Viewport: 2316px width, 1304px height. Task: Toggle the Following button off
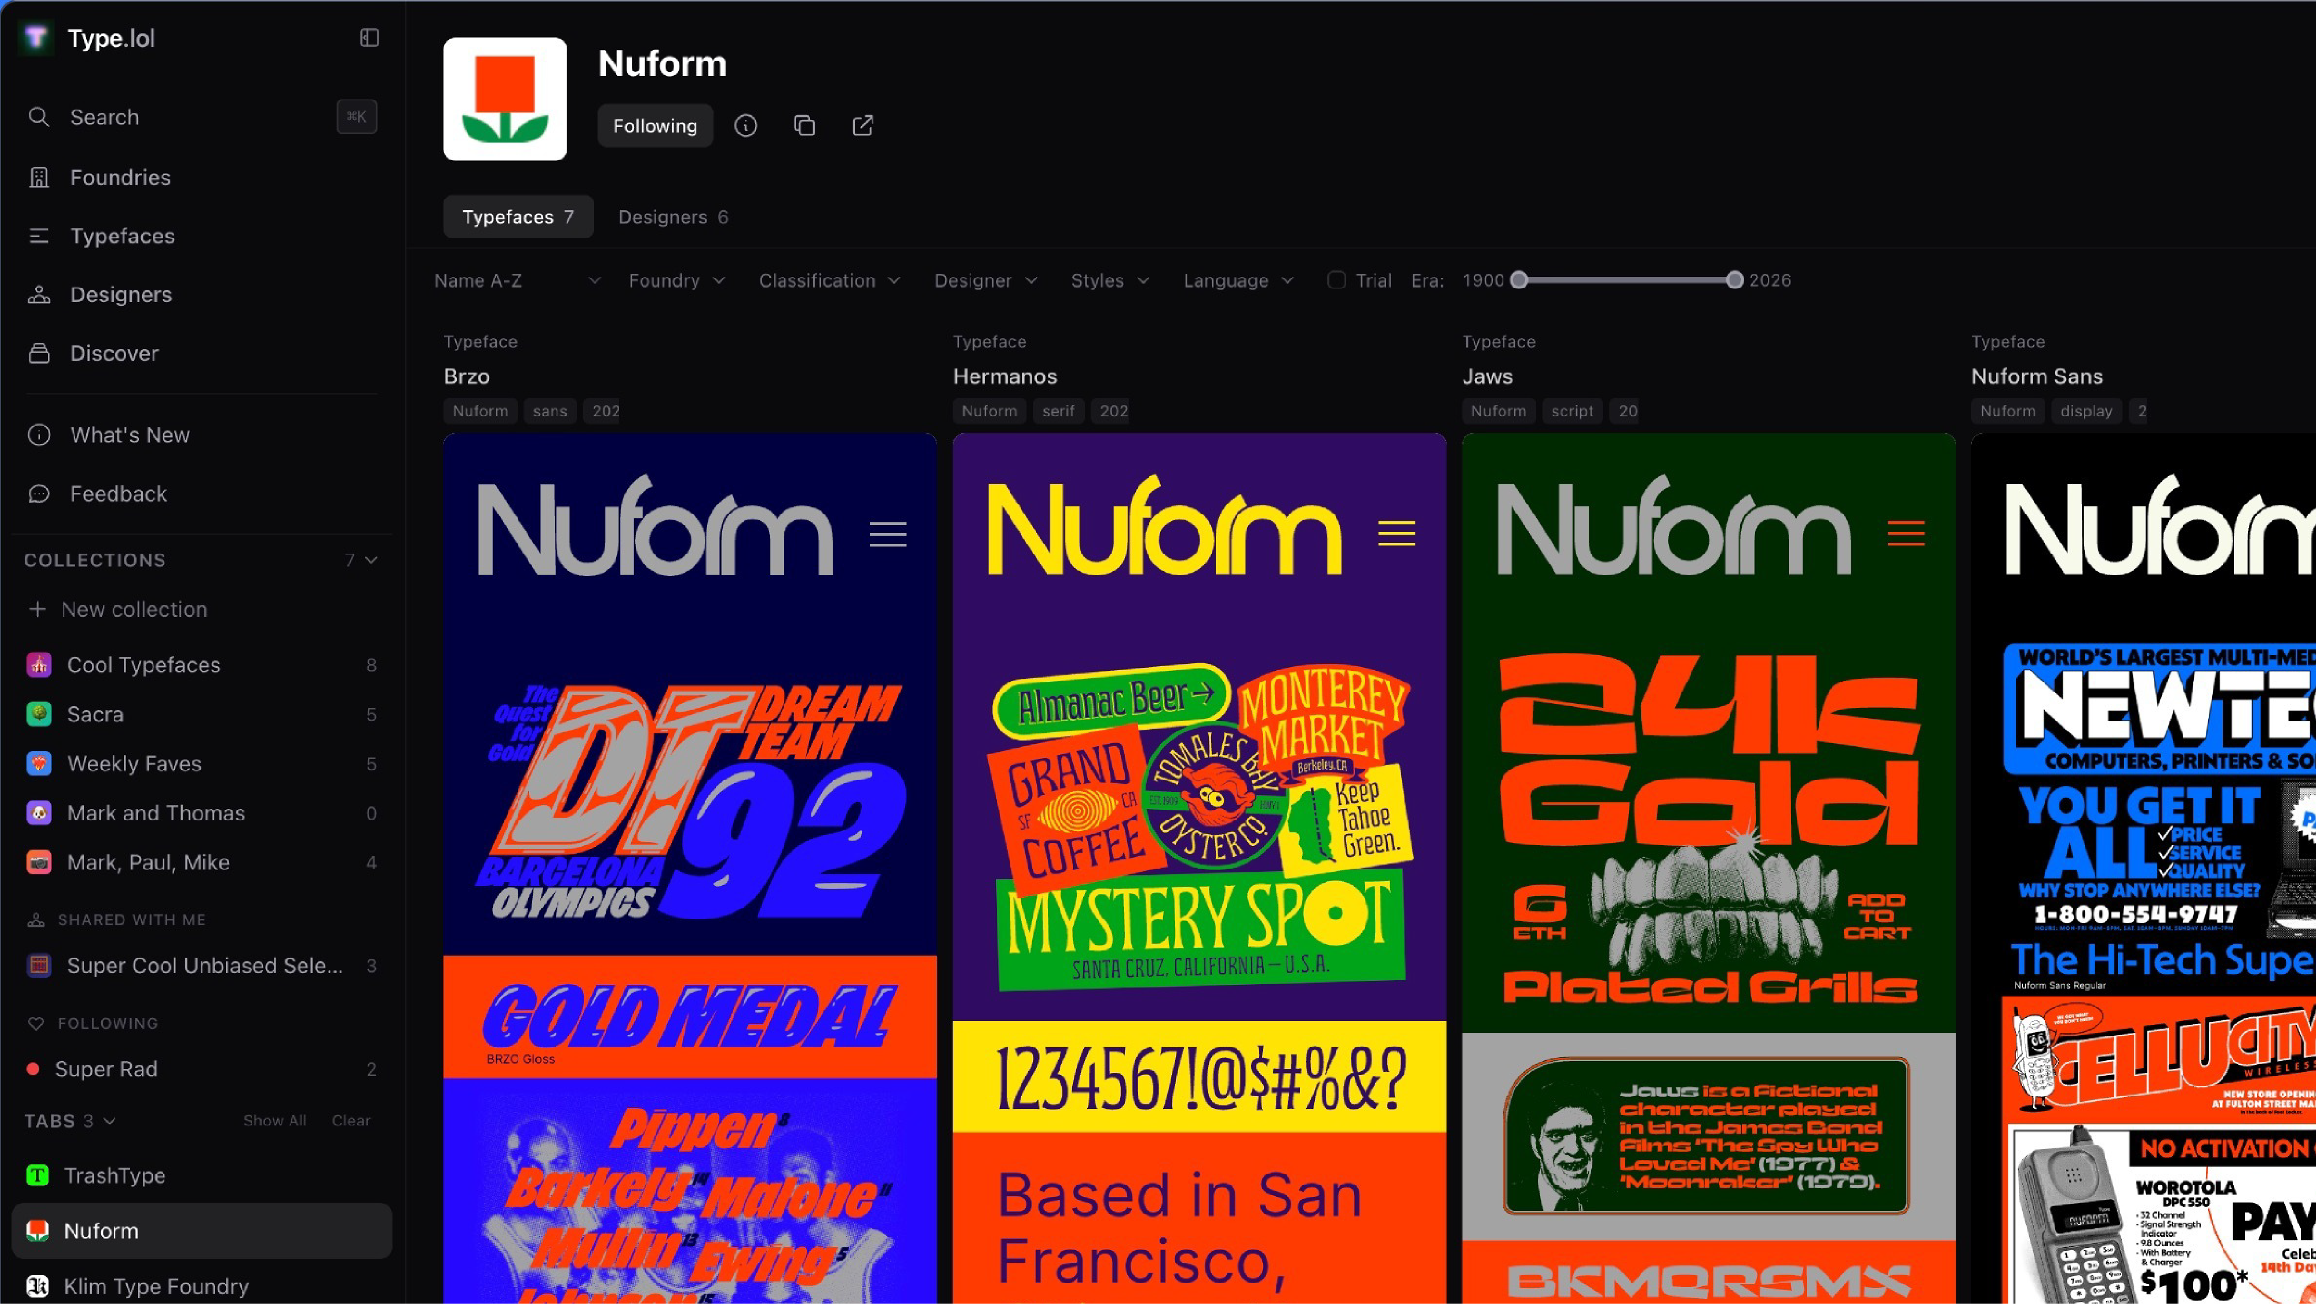pyautogui.click(x=655, y=126)
